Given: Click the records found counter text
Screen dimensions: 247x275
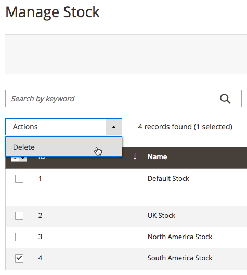Looking at the screenshot, I should coord(185,127).
